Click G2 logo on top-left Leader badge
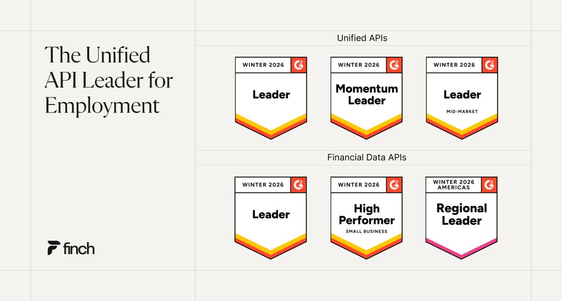This screenshot has width=562, height=301. tap(299, 65)
